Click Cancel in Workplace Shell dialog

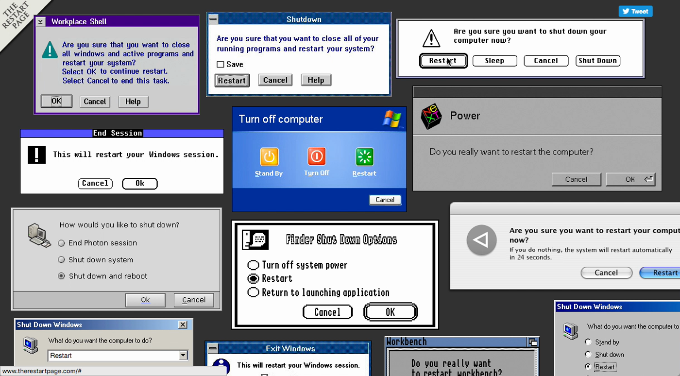point(95,102)
